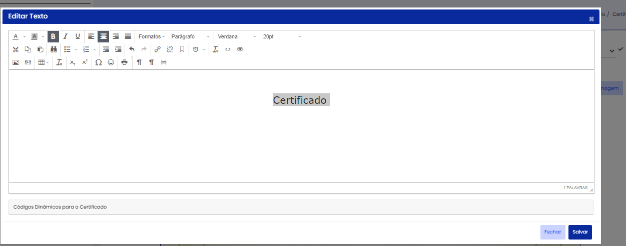Print the editor content
The height and width of the screenshot is (246, 626).
(124, 62)
